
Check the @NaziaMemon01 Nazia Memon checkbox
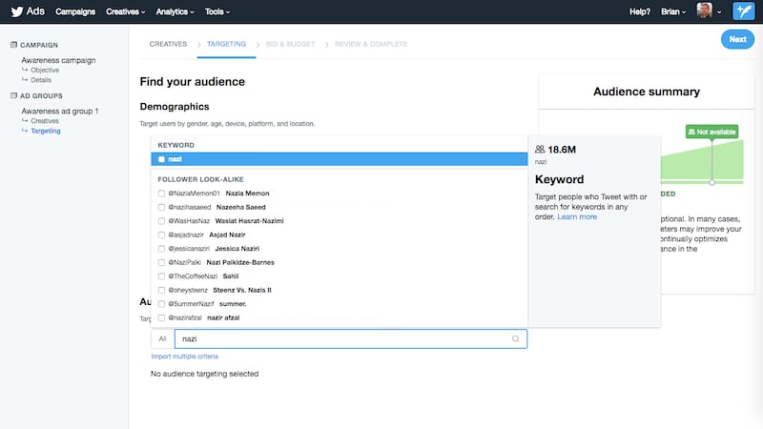coord(161,194)
